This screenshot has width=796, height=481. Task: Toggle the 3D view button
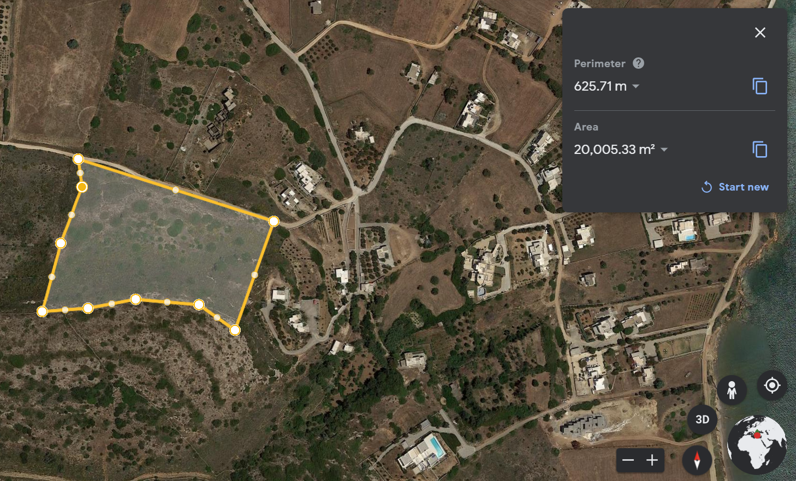click(702, 419)
